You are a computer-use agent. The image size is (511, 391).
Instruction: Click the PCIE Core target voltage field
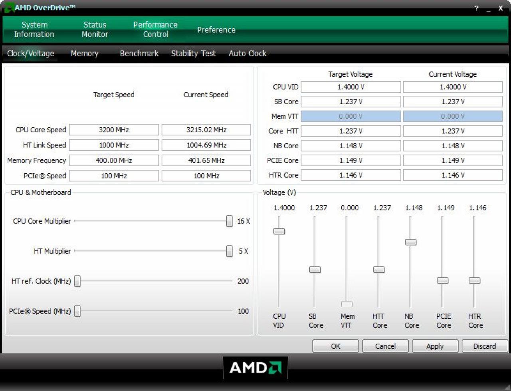pyautogui.click(x=351, y=160)
